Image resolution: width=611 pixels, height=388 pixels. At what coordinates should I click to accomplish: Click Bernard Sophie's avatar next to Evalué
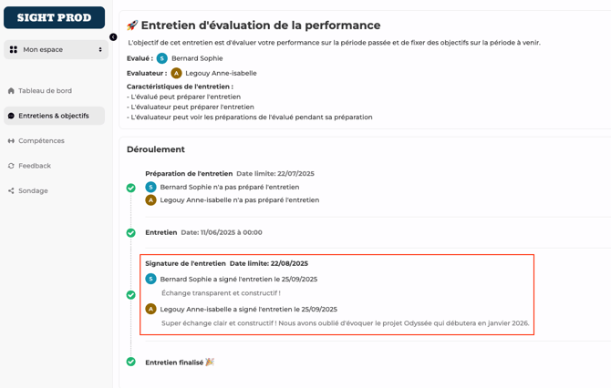pos(161,58)
